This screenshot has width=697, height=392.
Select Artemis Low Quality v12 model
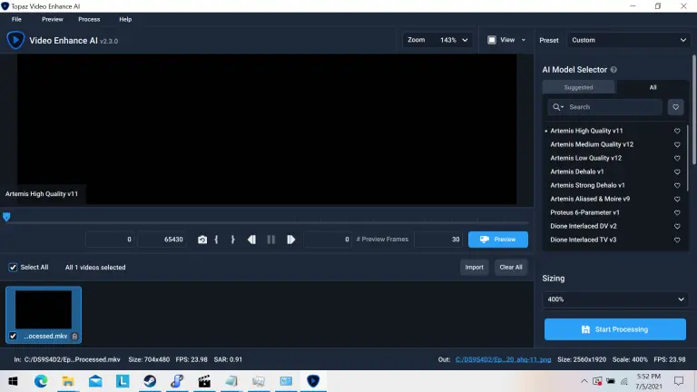586,158
